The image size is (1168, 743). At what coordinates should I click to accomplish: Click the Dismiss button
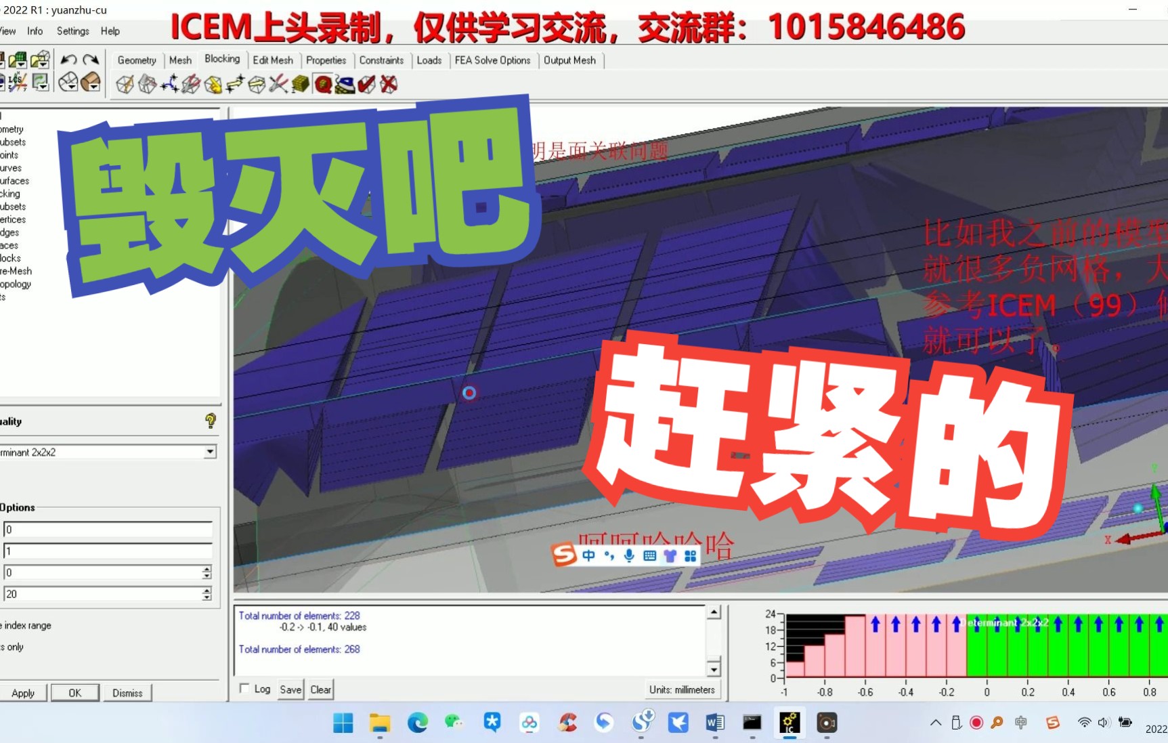[x=127, y=693]
